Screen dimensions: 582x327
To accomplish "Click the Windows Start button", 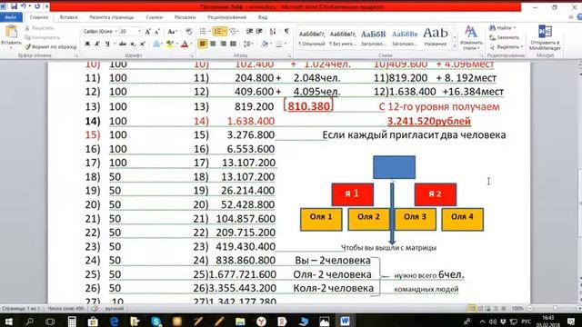I will (8, 321).
